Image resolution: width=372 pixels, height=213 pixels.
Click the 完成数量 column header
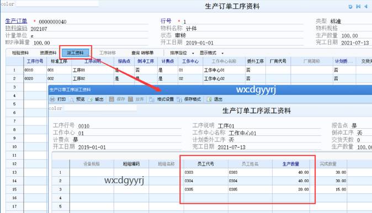click(328, 164)
